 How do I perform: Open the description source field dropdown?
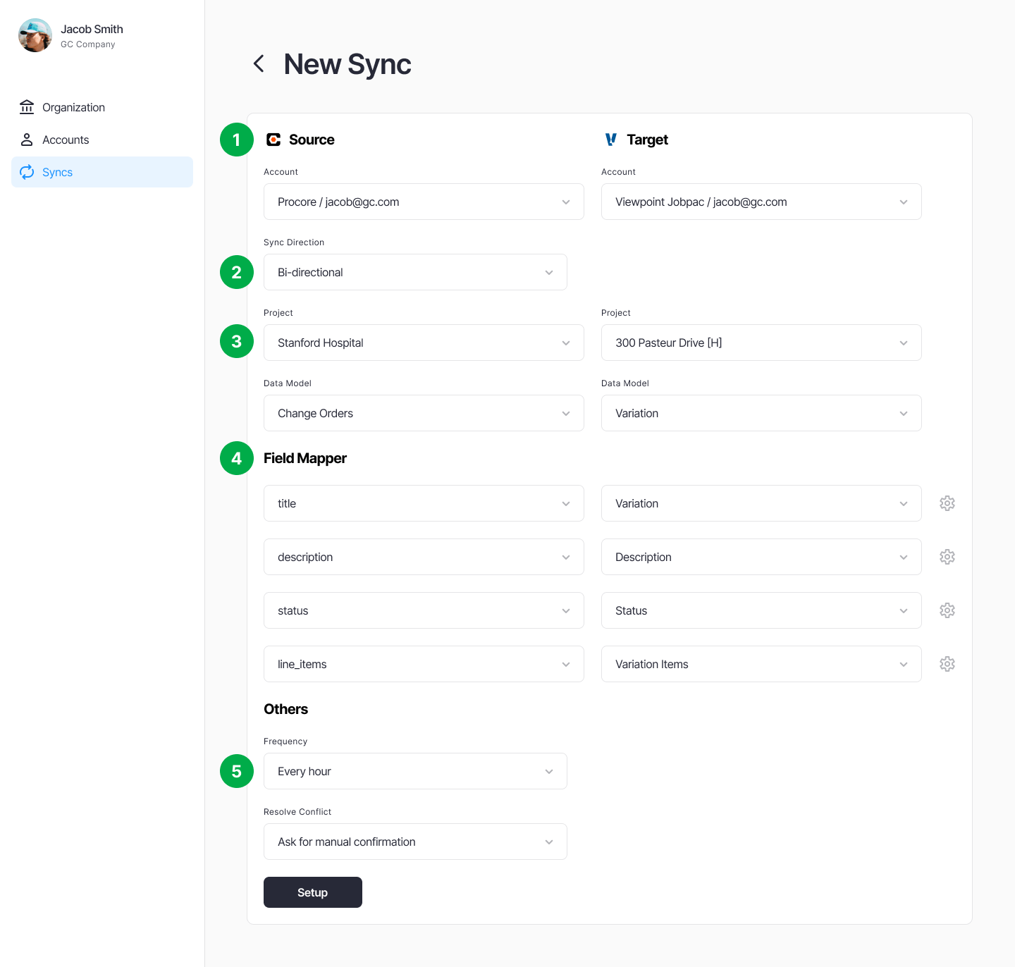424,557
